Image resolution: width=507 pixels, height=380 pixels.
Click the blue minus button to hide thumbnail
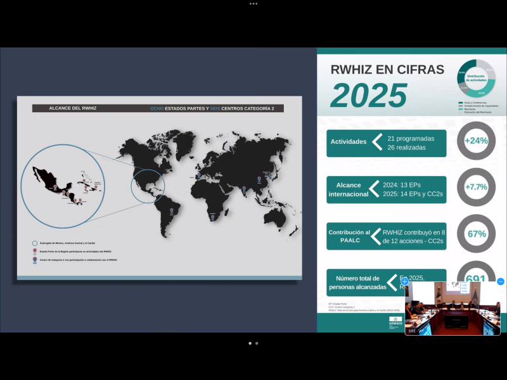(500, 281)
